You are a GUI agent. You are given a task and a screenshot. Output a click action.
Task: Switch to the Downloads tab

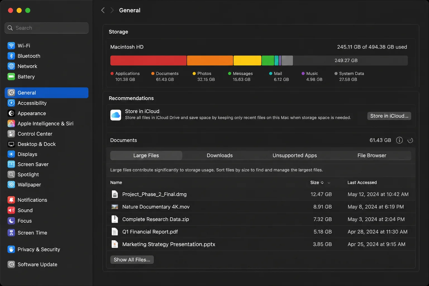(220, 156)
